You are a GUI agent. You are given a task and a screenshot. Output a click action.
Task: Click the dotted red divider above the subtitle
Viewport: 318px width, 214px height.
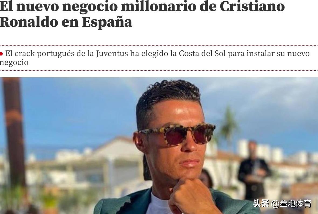click(x=159, y=45)
